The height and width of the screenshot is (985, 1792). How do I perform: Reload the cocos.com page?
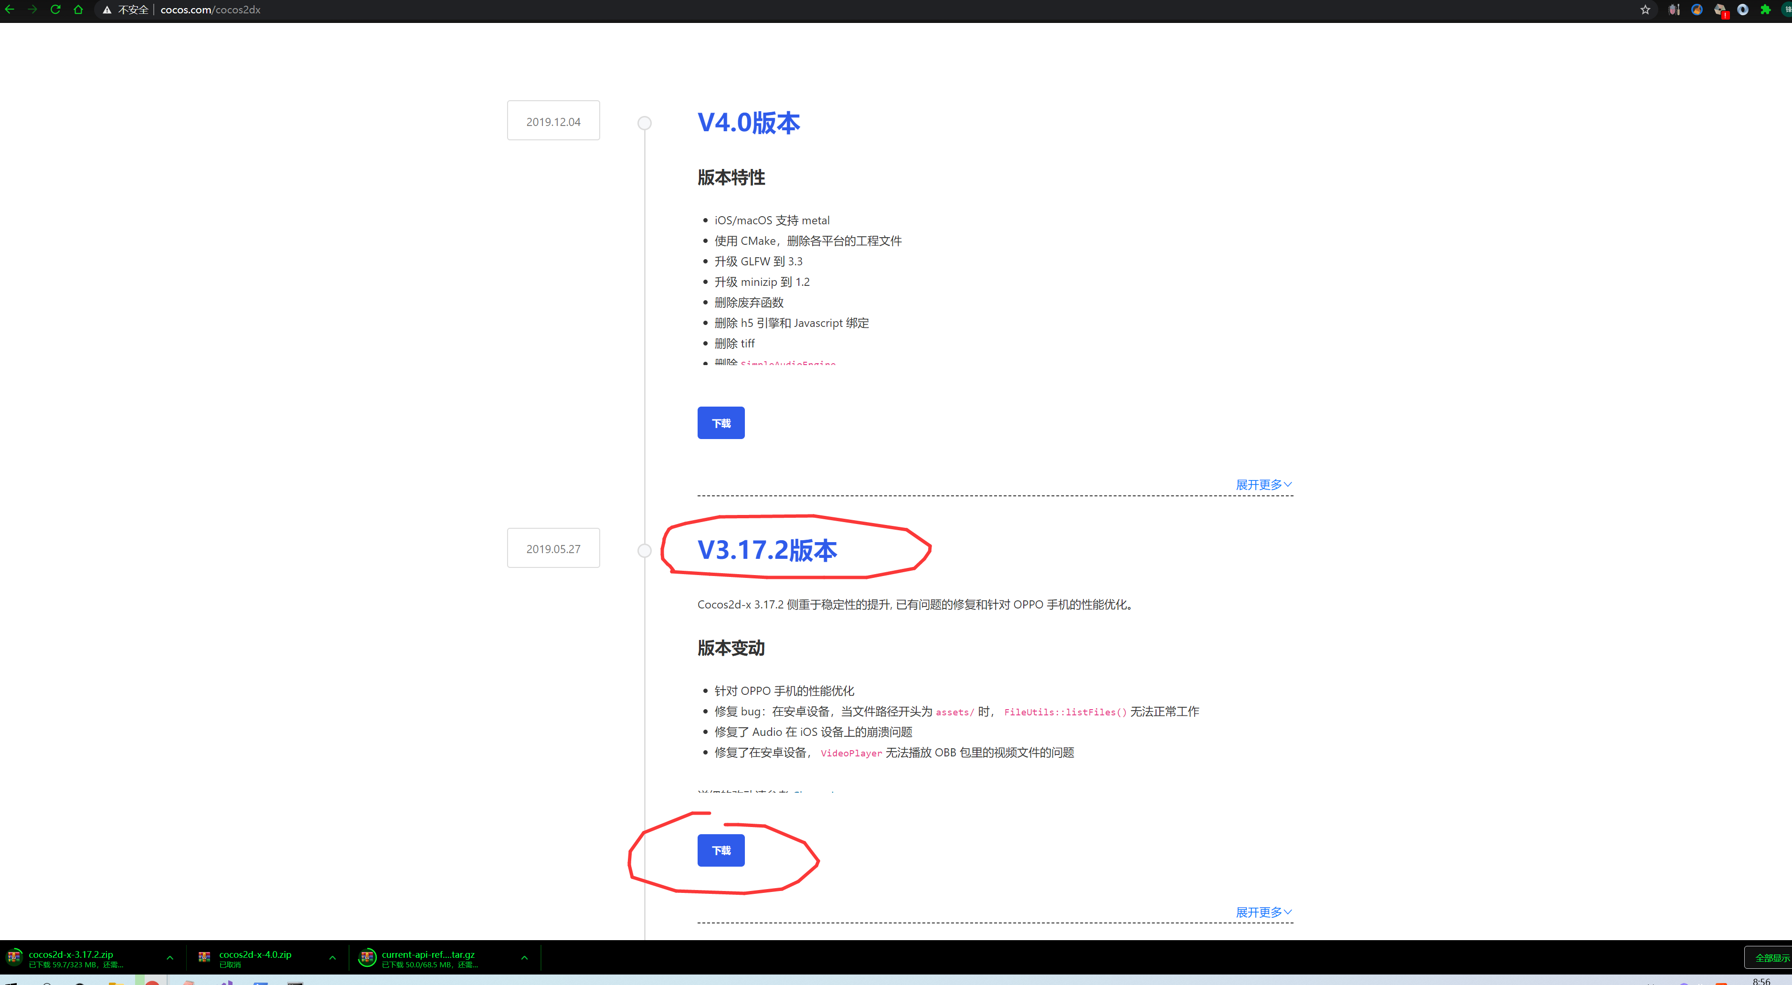click(55, 10)
